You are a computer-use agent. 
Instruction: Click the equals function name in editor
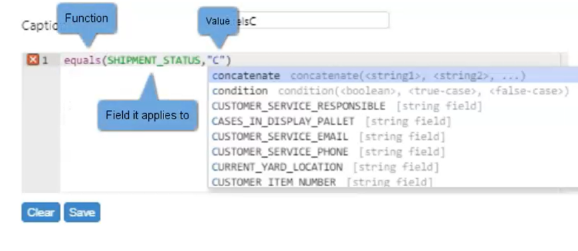82,60
